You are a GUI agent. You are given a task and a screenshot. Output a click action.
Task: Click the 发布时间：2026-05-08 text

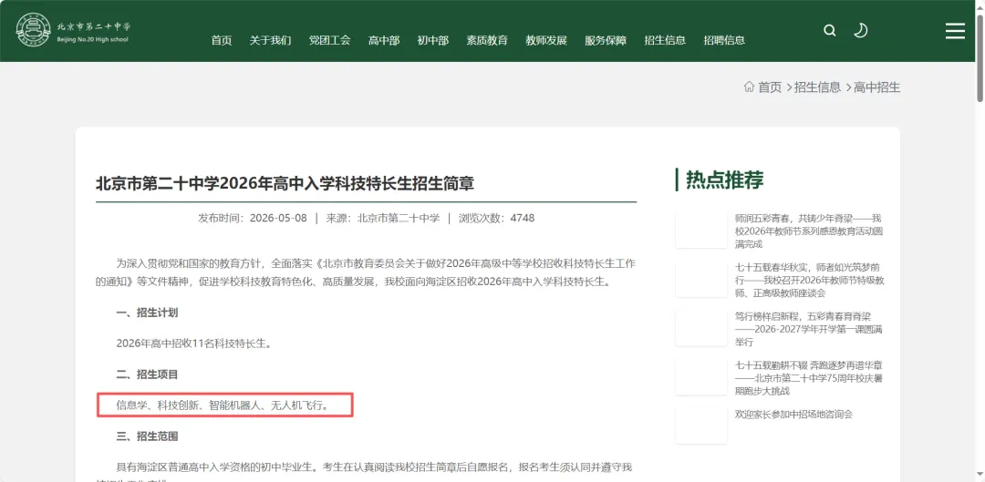click(x=253, y=219)
